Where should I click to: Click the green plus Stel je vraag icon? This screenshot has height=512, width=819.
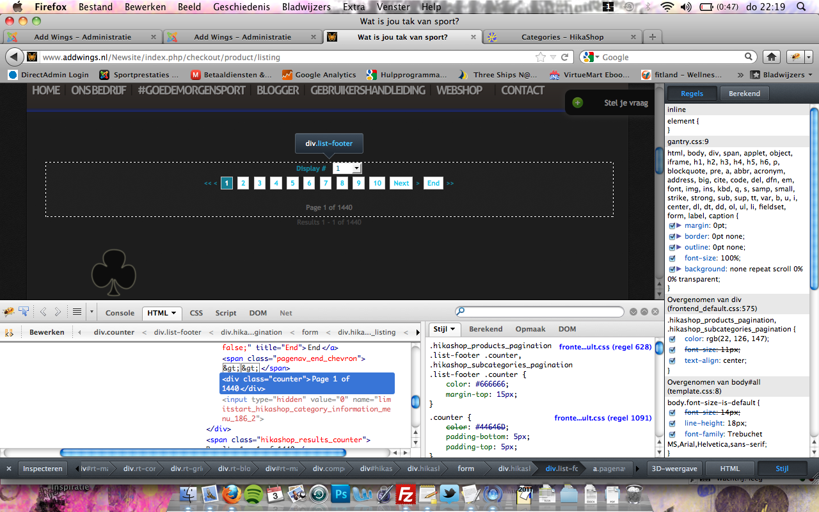pyautogui.click(x=578, y=102)
